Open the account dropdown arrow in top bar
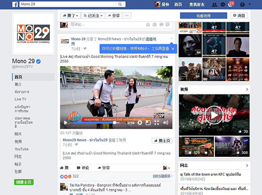 [x=250, y=4]
